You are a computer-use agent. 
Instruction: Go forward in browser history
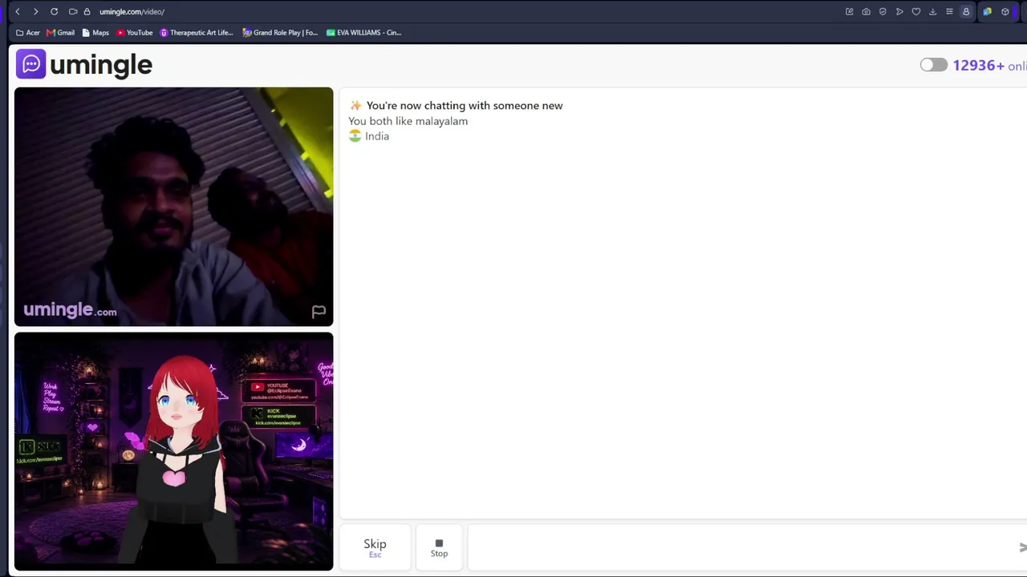click(x=35, y=11)
